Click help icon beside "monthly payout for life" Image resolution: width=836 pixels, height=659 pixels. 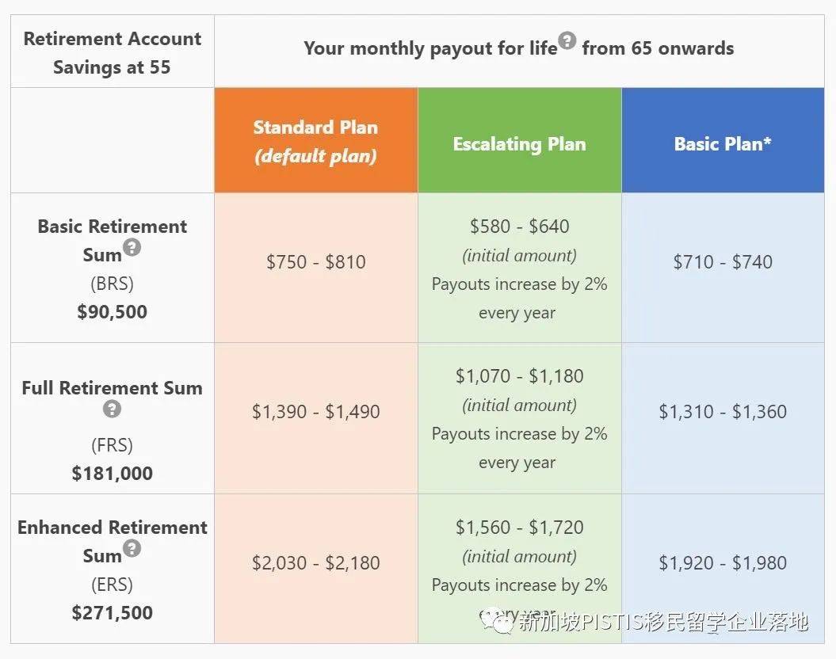click(x=567, y=40)
